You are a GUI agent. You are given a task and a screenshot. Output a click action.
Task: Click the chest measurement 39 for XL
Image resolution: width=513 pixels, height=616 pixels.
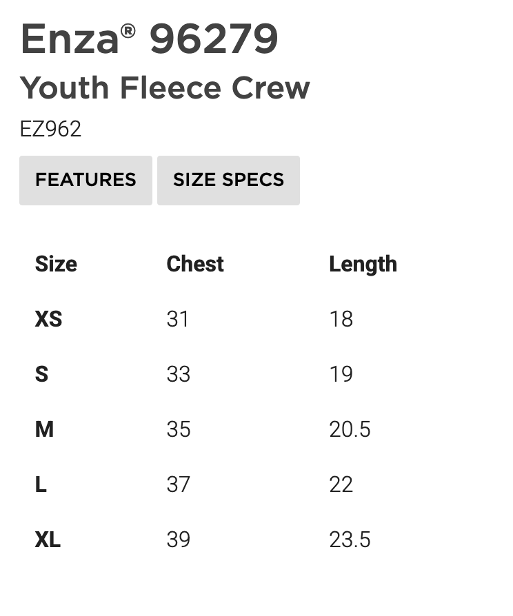[x=178, y=540]
